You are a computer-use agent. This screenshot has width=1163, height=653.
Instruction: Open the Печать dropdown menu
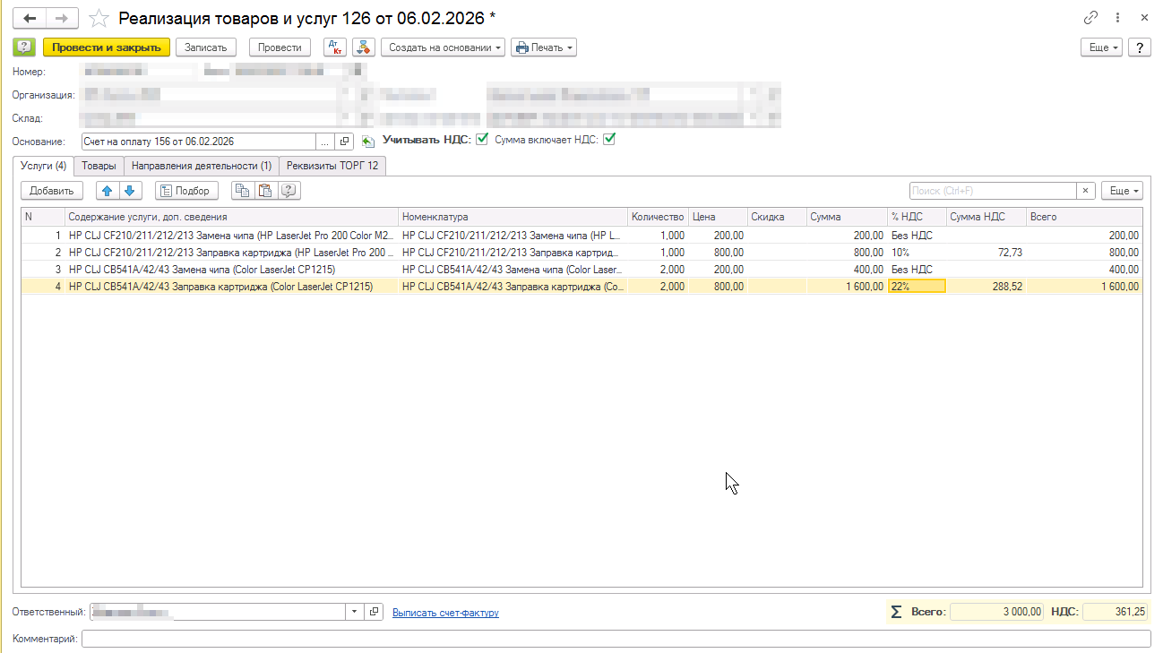tap(544, 47)
